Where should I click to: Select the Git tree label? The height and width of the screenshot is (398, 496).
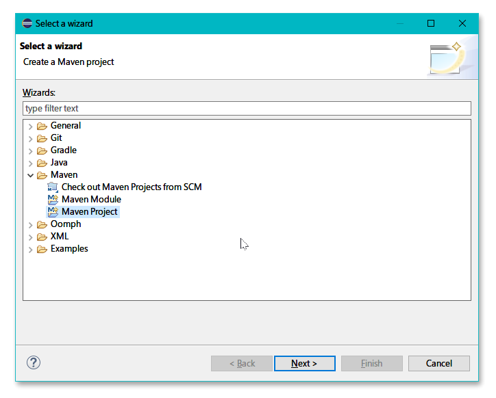56,137
